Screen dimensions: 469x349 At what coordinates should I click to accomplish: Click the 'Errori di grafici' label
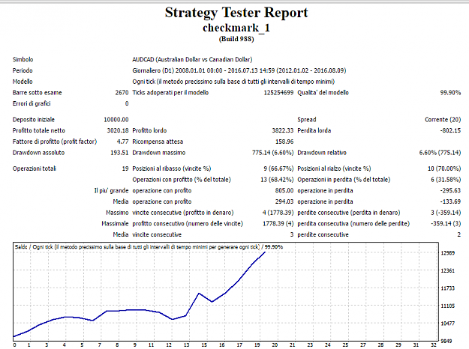click(x=32, y=103)
